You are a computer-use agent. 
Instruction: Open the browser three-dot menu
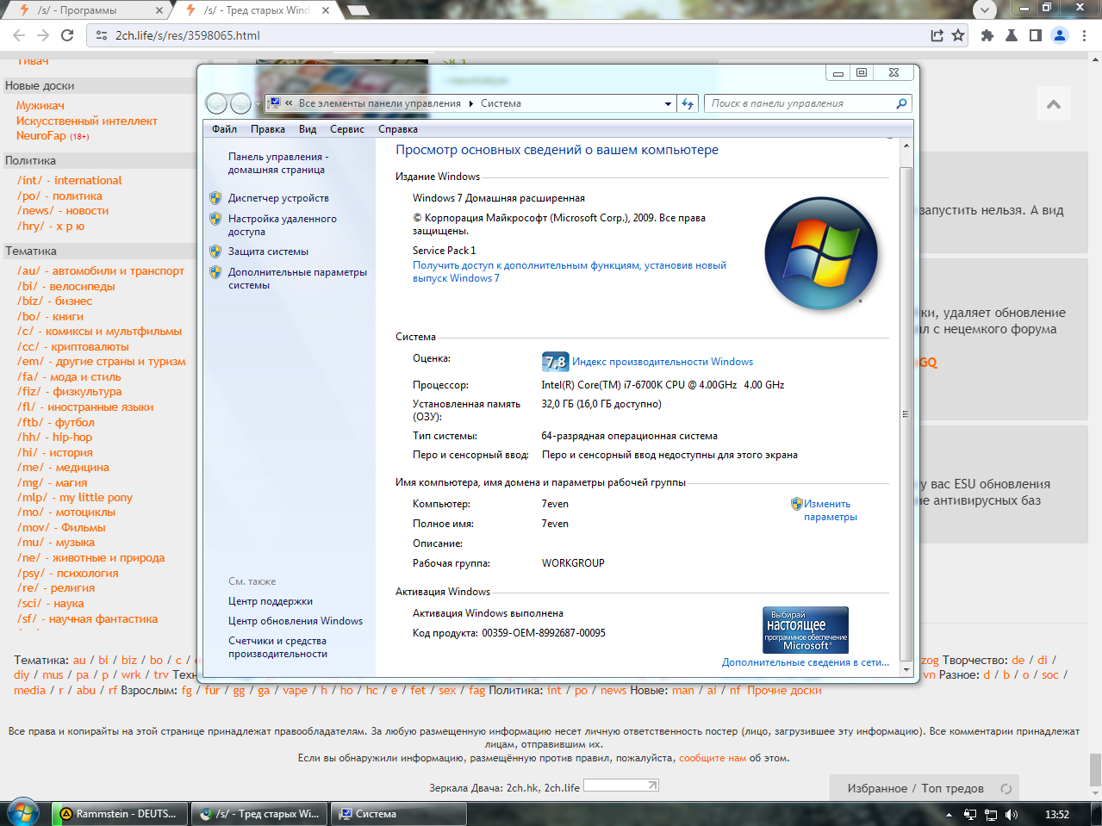coord(1085,35)
